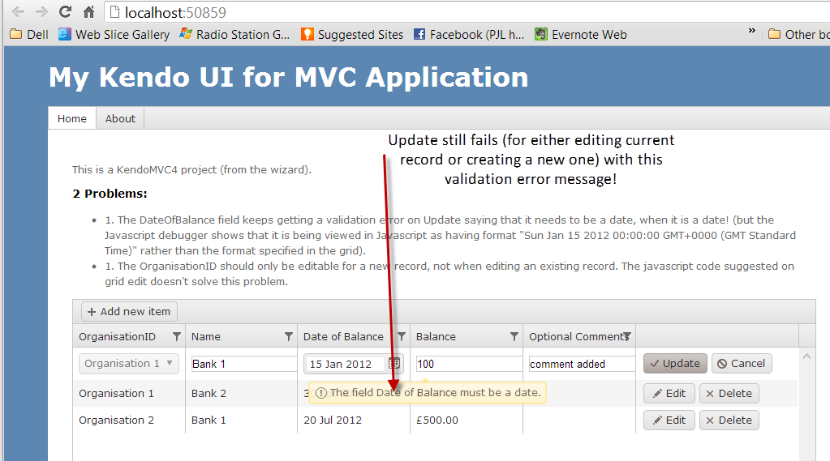Delete the Organisation 2 Bank 1 row
Screen dimensions: 830x461
click(729, 420)
